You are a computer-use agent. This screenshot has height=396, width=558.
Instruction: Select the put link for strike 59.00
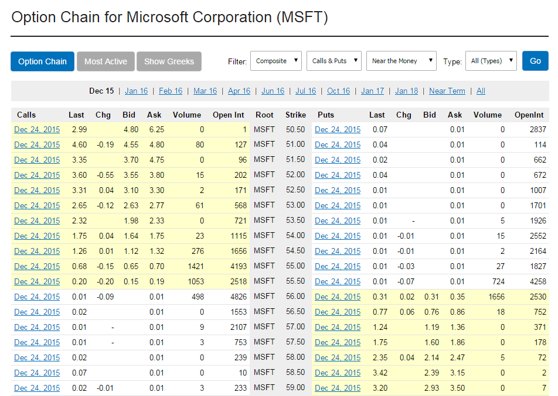pos(338,388)
